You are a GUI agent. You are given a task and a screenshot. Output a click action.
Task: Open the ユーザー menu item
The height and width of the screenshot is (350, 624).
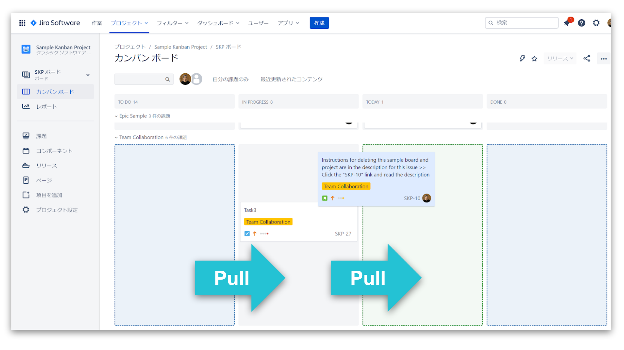[x=258, y=23]
